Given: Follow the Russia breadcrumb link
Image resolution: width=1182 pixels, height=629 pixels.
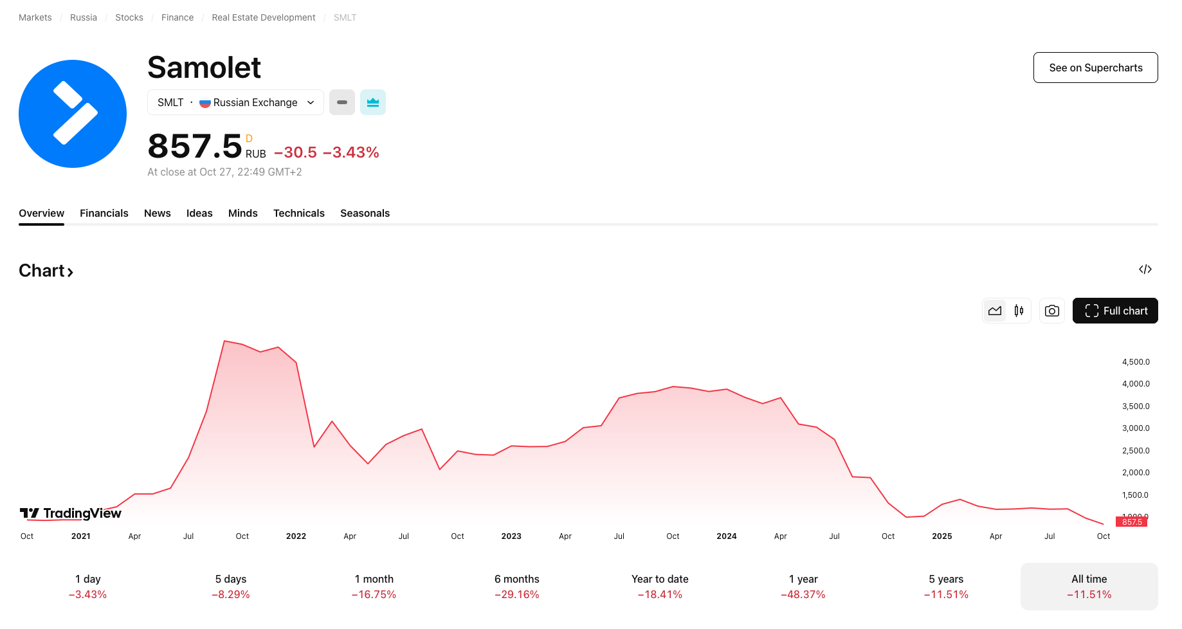Looking at the screenshot, I should click(84, 17).
